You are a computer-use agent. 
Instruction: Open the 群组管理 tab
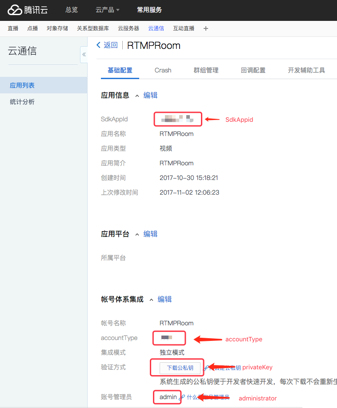(206, 70)
